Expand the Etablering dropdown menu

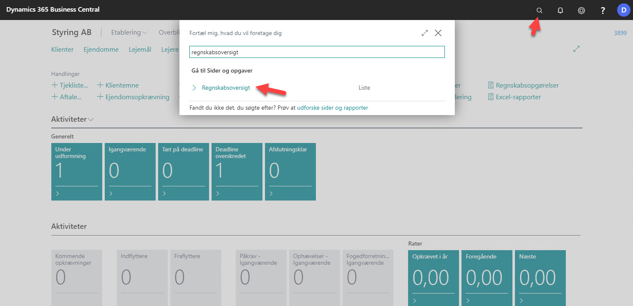click(x=129, y=33)
